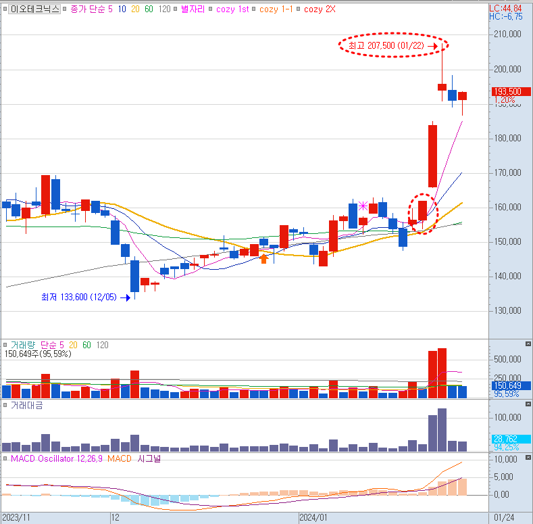Click the 10,000 MACD axis label

pos(505,460)
